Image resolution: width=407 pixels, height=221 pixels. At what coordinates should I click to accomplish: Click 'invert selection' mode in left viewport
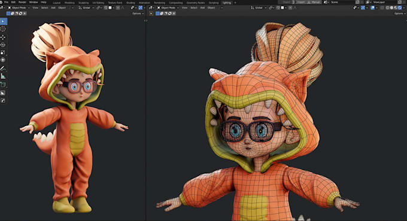coord(20,13)
